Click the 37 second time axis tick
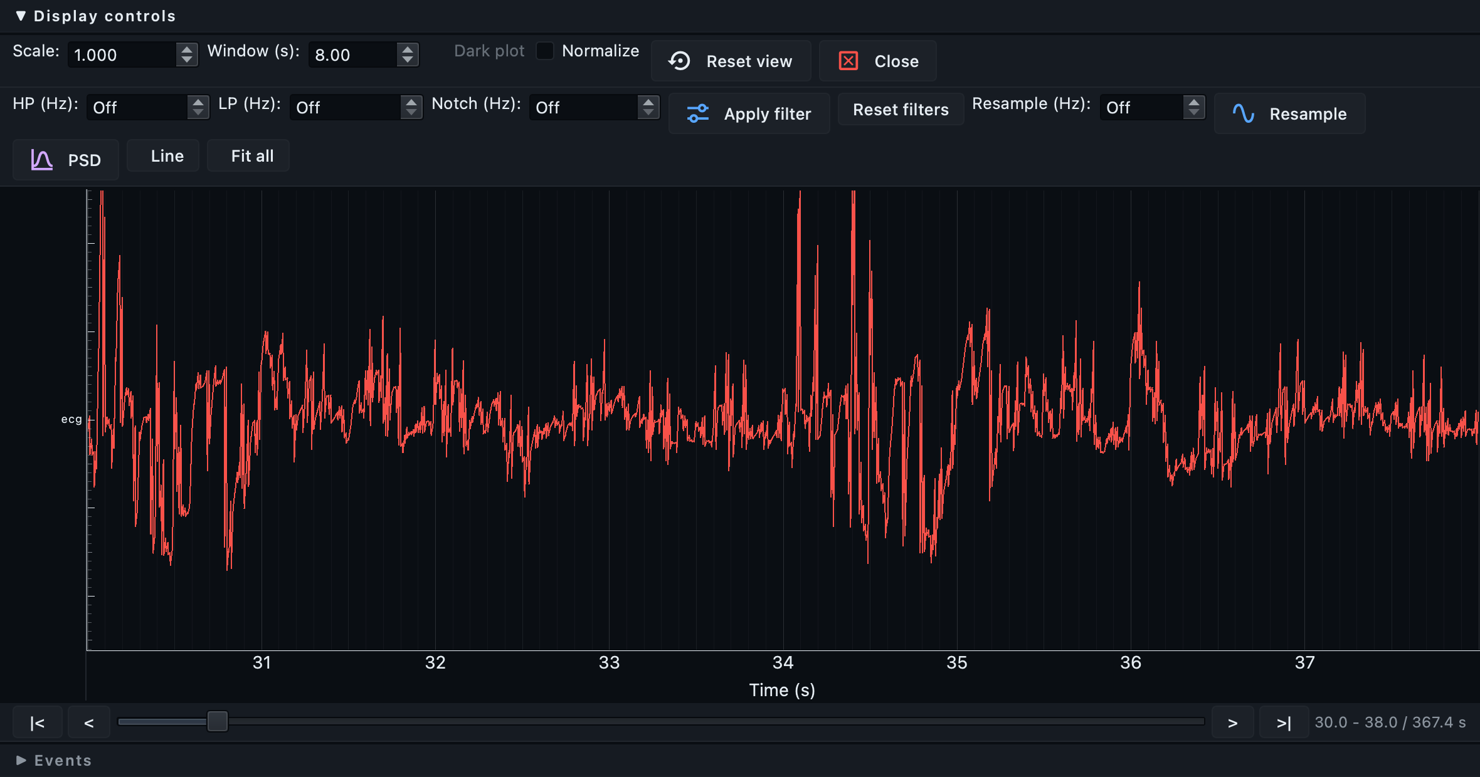This screenshot has width=1480, height=777. [x=1305, y=662]
